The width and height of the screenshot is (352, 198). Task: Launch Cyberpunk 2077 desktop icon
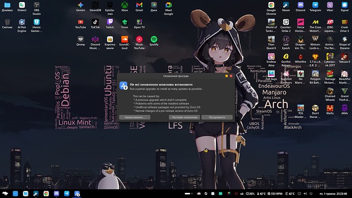[330, 60]
